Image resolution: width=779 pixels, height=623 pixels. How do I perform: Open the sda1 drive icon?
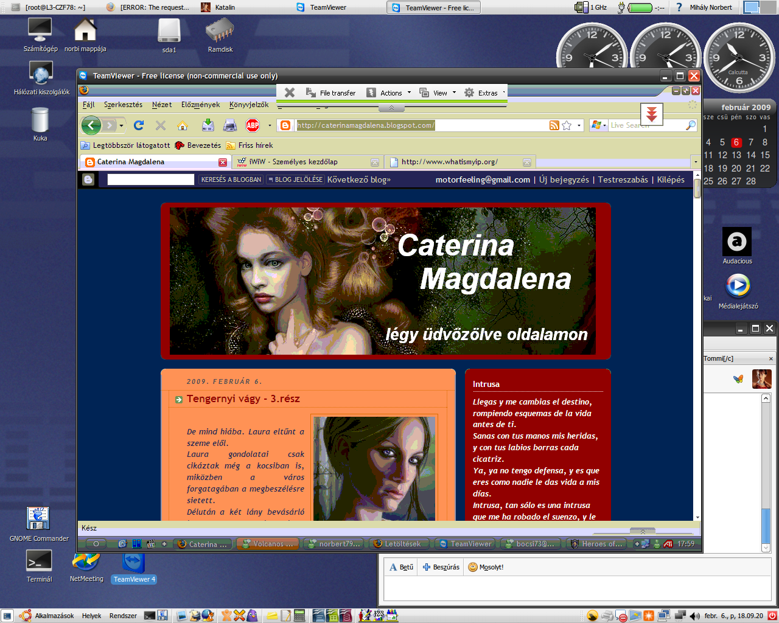pyautogui.click(x=169, y=35)
